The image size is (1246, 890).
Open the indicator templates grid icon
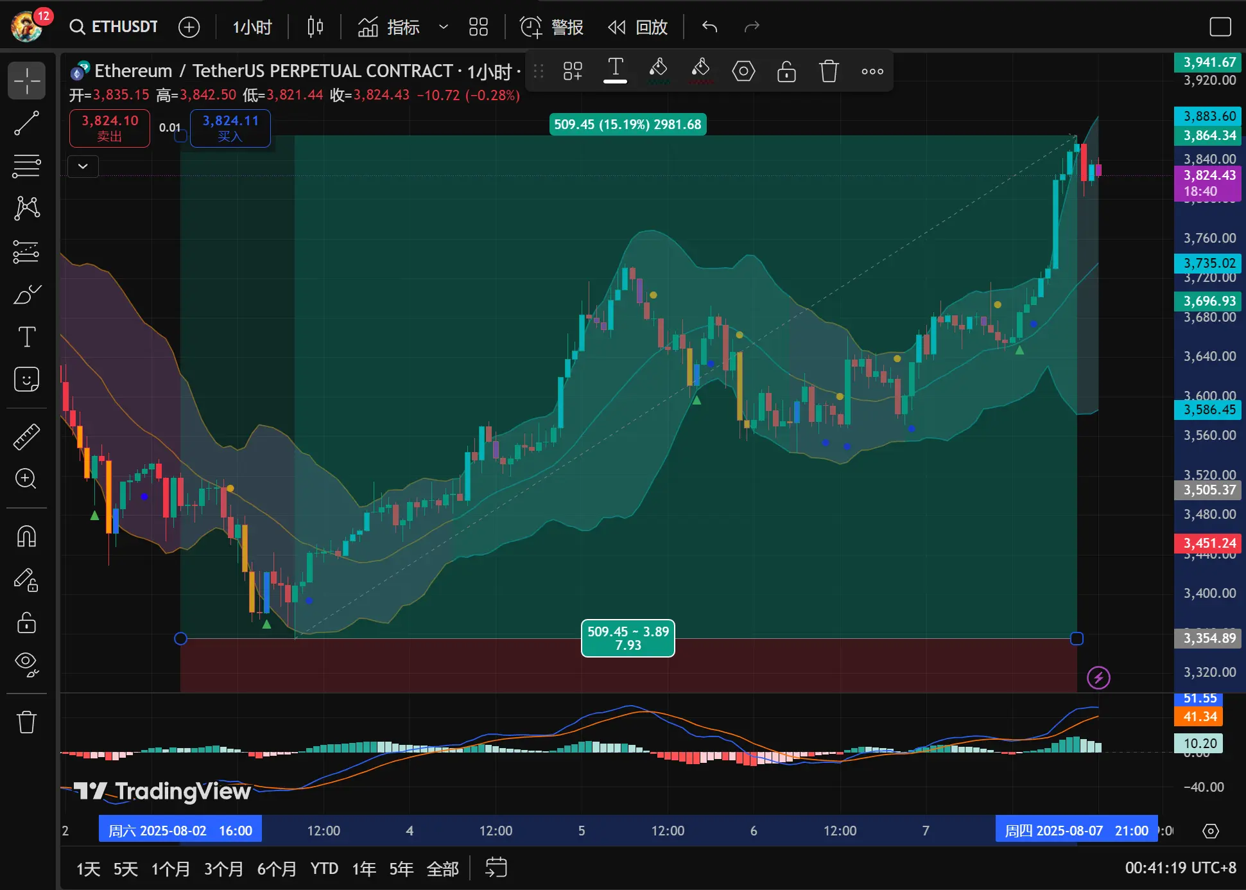click(x=478, y=27)
